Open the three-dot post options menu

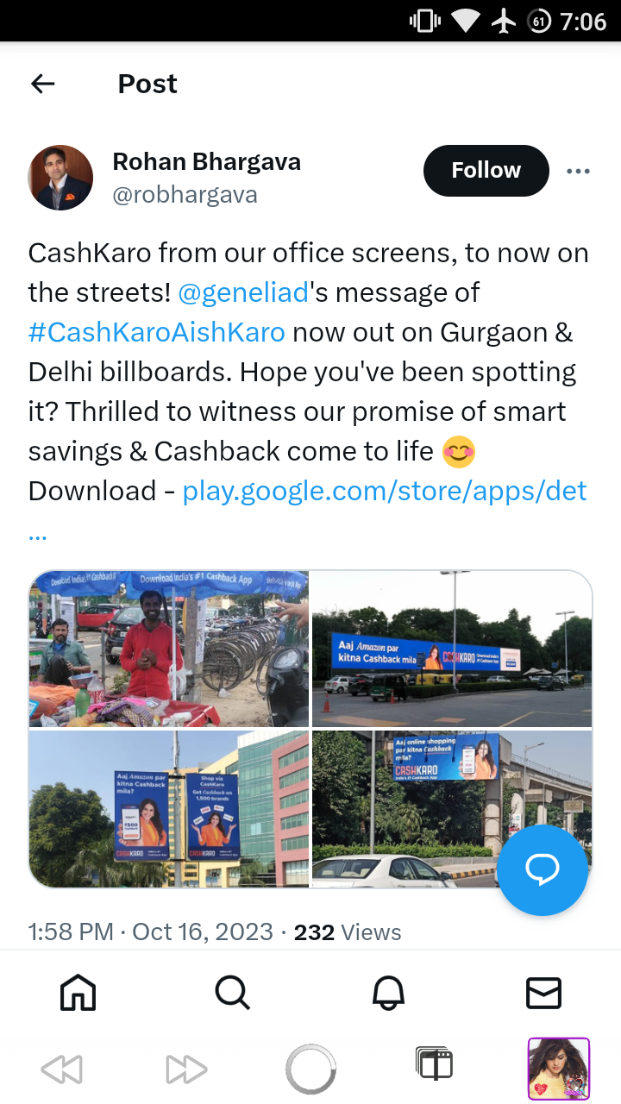pyautogui.click(x=578, y=171)
